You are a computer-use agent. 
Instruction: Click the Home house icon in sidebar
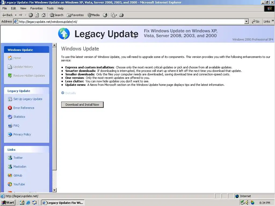tap(10, 58)
